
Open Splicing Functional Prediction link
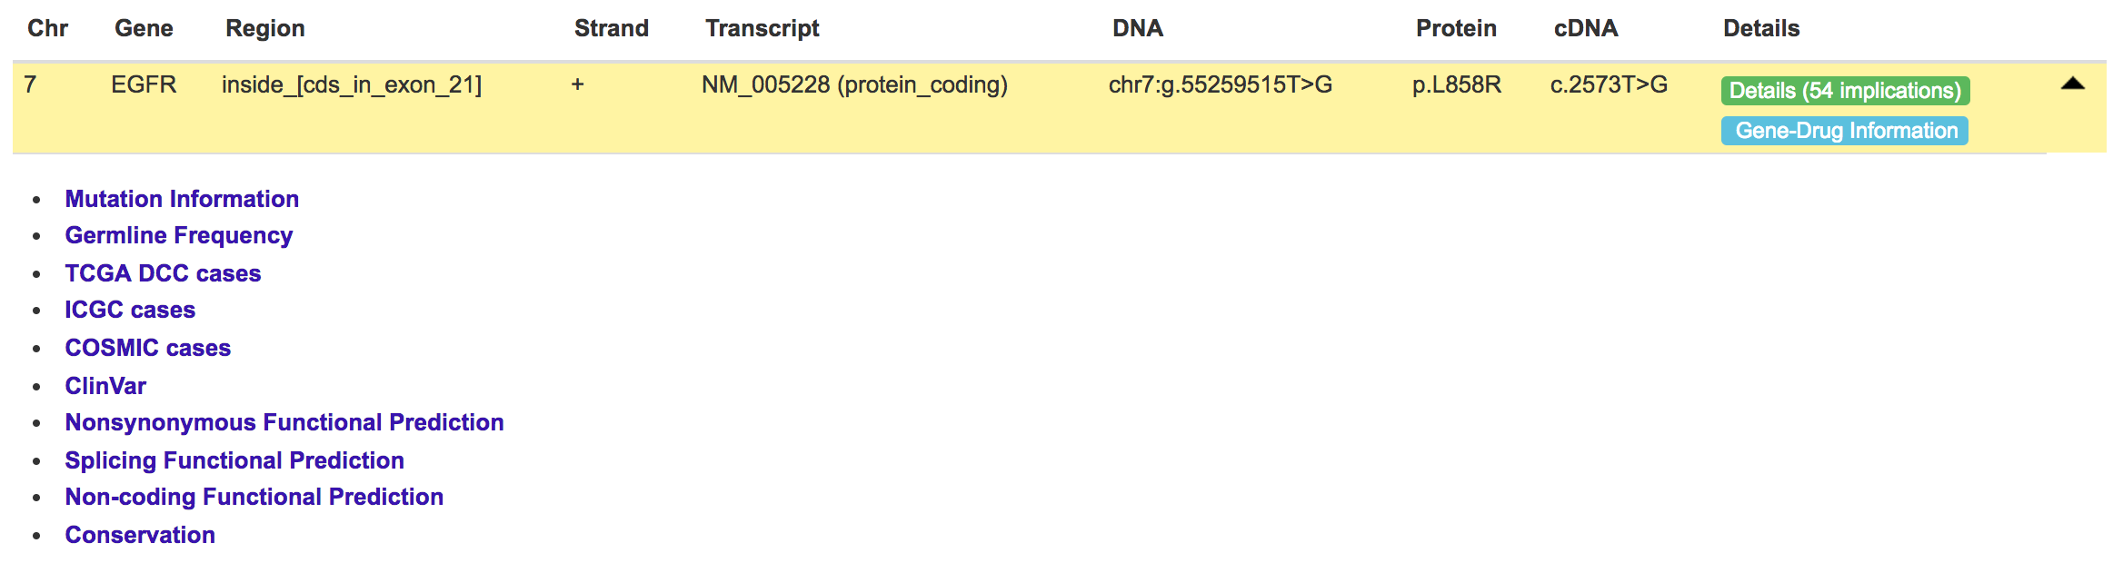[234, 460]
